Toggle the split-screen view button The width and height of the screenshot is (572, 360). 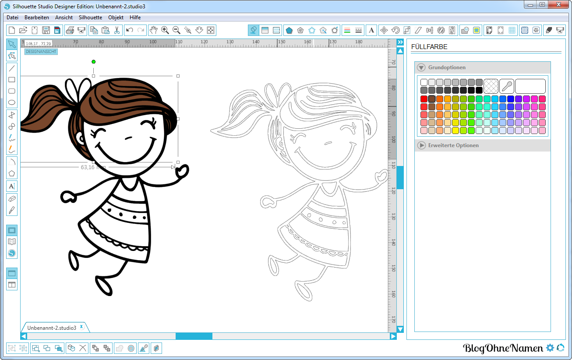click(12, 285)
